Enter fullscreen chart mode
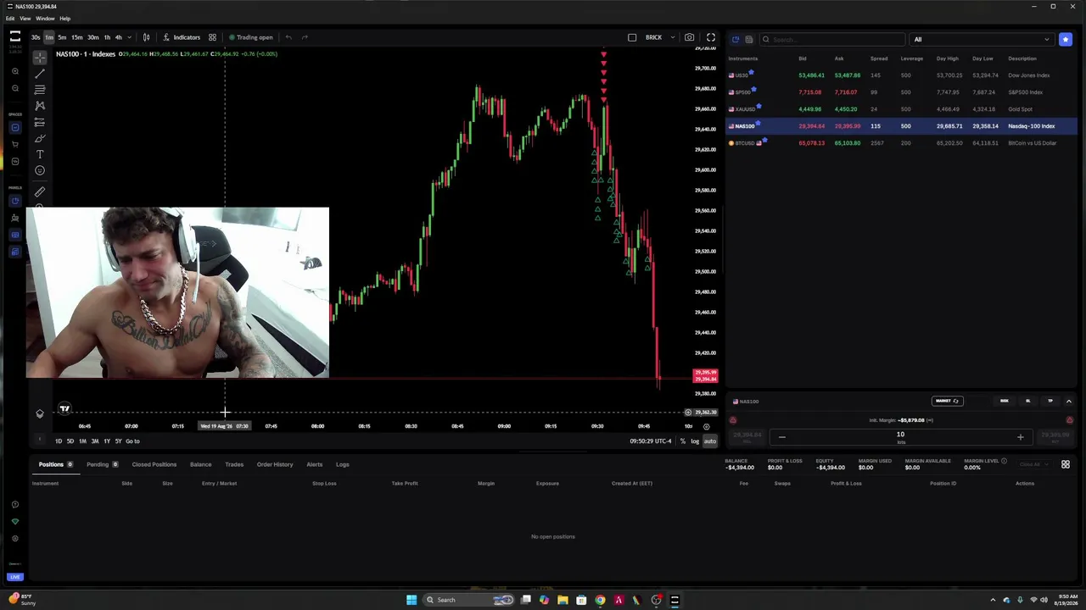 [x=711, y=37]
